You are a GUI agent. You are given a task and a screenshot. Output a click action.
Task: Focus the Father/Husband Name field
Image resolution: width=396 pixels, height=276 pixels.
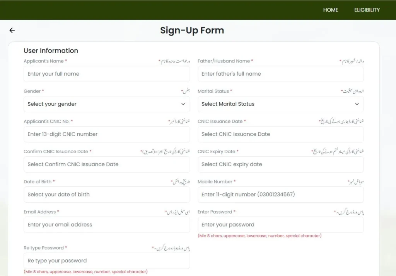[x=280, y=74]
